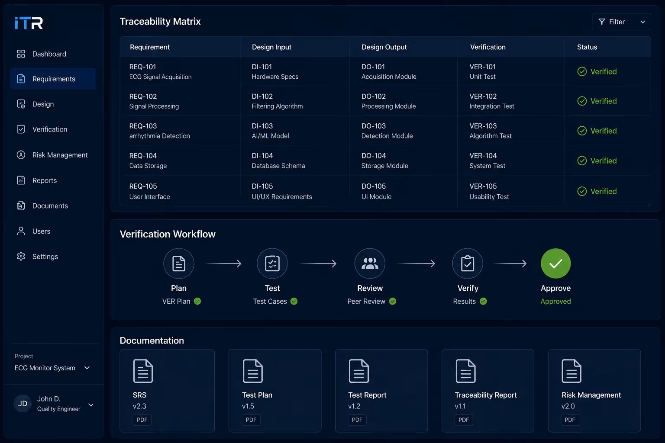Click VER-105 Usability Test cell
Viewport: 665px width, 443px height.
click(511, 191)
